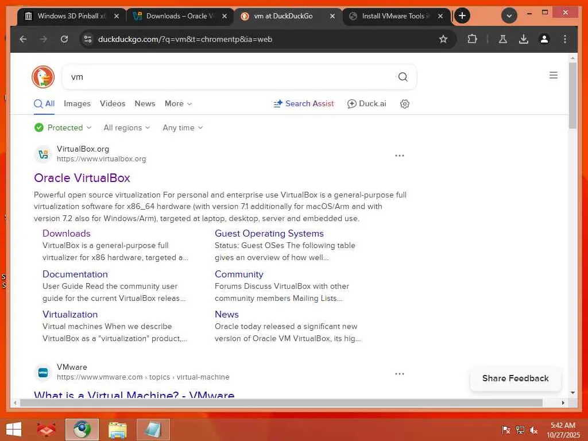This screenshot has width=588, height=441.
Task: Open the Any time filter dropdown
Action: 183,127
